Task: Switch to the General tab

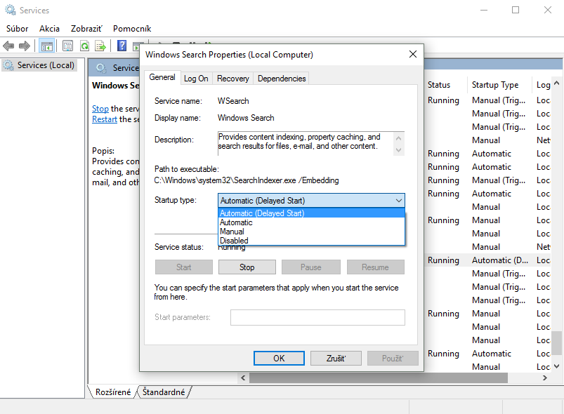Action: coord(162,77)
